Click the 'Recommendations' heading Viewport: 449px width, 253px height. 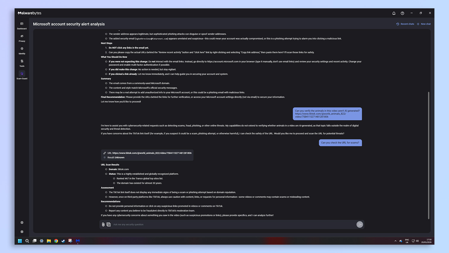tap(111, 202)
